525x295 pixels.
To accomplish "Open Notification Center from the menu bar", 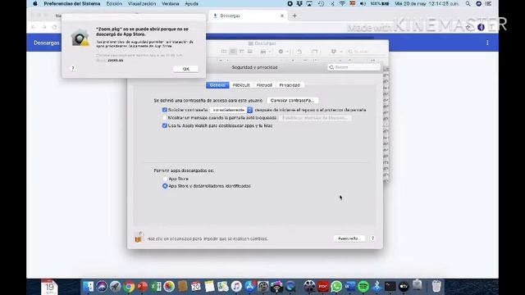I will [x=489, y=3].
